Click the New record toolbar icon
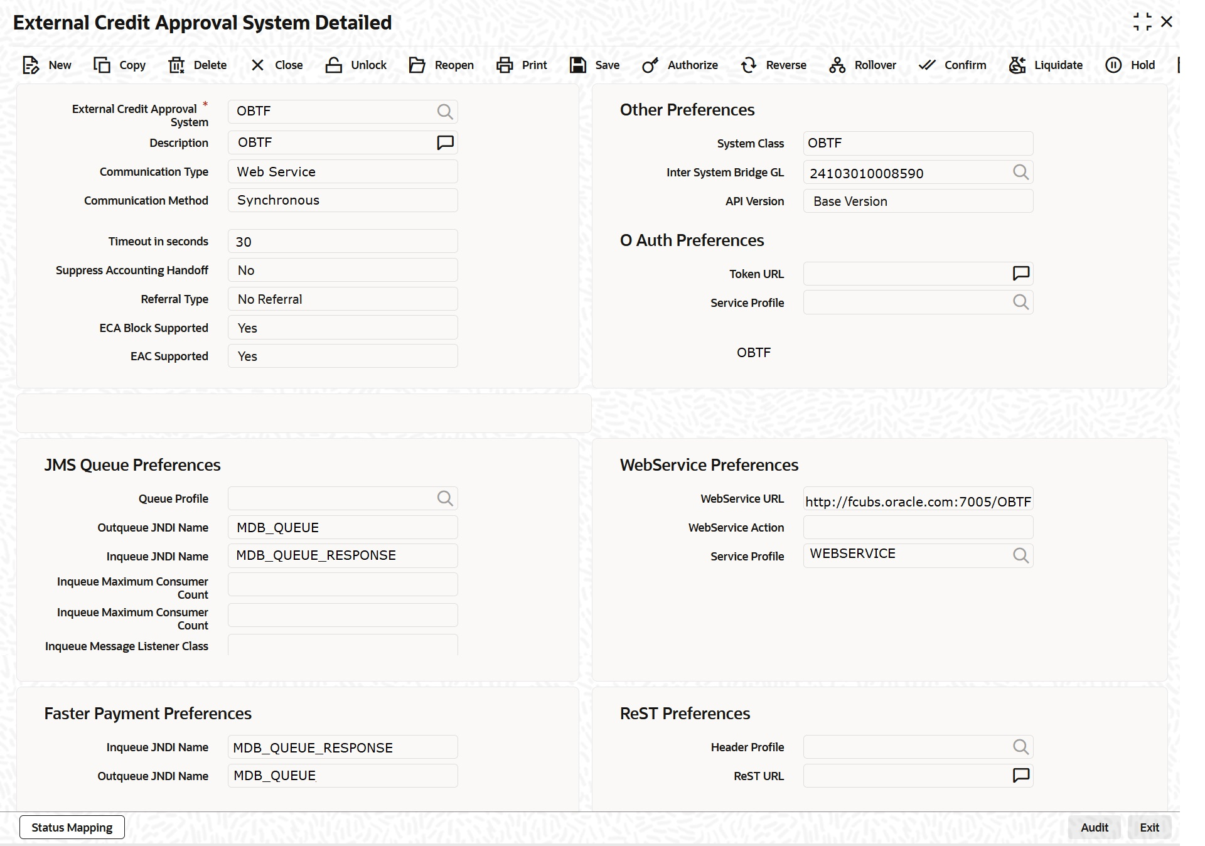1205x846 pixels. pyautogui.click(x=30, y=65)
